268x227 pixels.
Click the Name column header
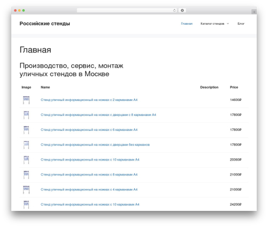pyautogui.click(x=45, y=87)
